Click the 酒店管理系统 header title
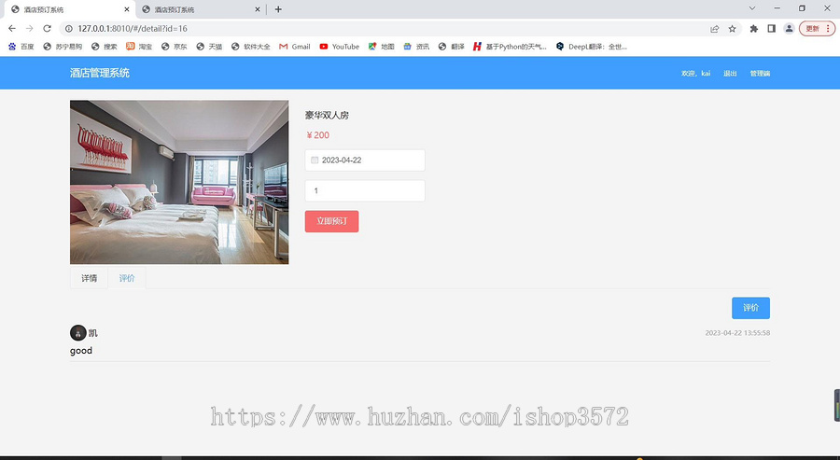840x460 pixels. coord(100,73)
